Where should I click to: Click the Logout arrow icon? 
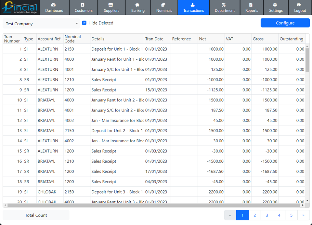tap(299, 5)
